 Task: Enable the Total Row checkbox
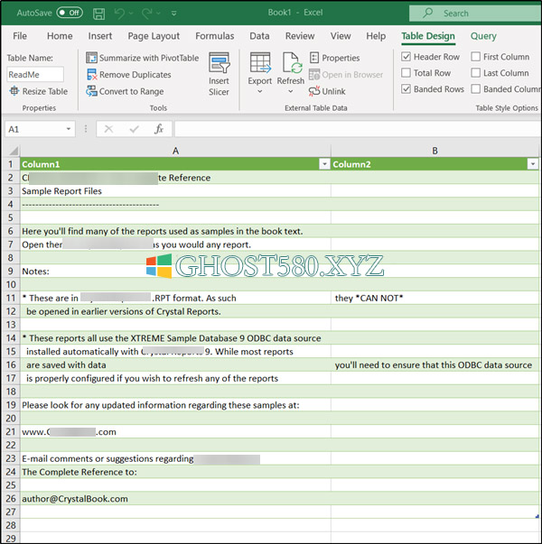tap(406, 73)
